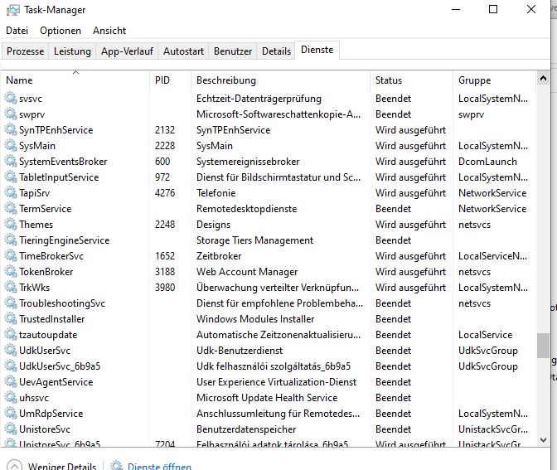557x470 pixels.
Task: Select the Zeitbroker description cell
Action: (219, 256)
